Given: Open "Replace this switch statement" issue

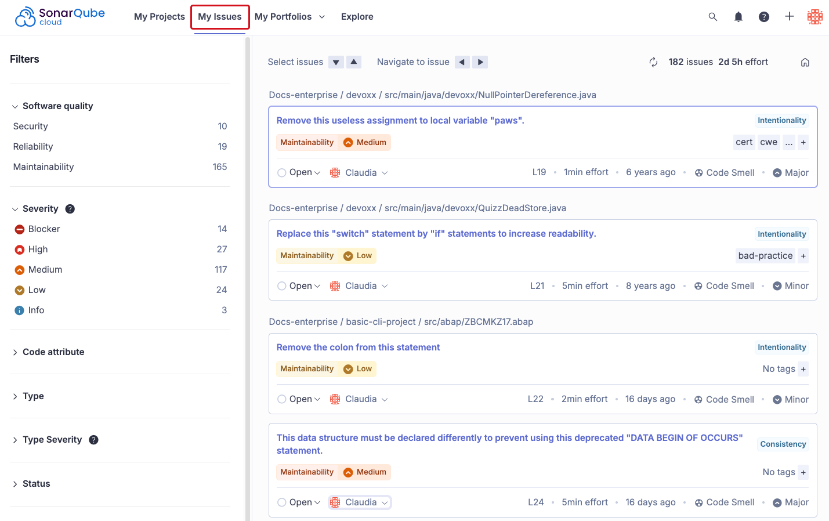Looking at the screenshot, I should [x=436, y=234].
